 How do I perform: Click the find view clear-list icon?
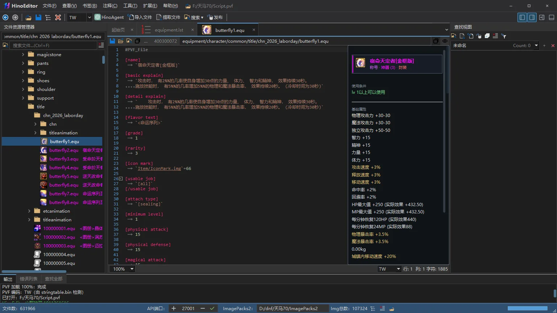pyautogui.click(x=495, y=36)
